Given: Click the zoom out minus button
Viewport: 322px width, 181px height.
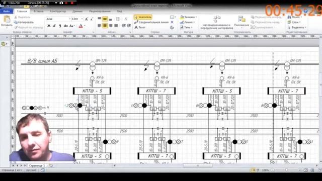Looking at the screenshot, I should [x=273, y=170].
